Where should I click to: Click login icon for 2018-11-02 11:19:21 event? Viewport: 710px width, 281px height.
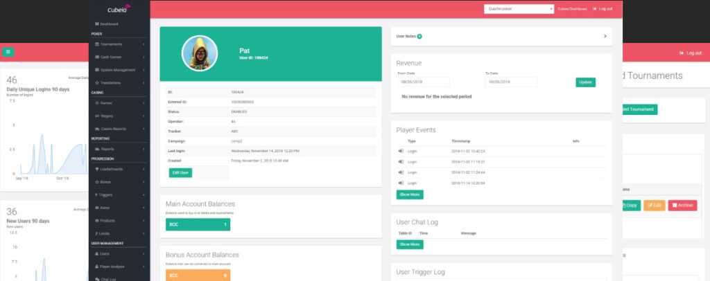tap(401, 162)
